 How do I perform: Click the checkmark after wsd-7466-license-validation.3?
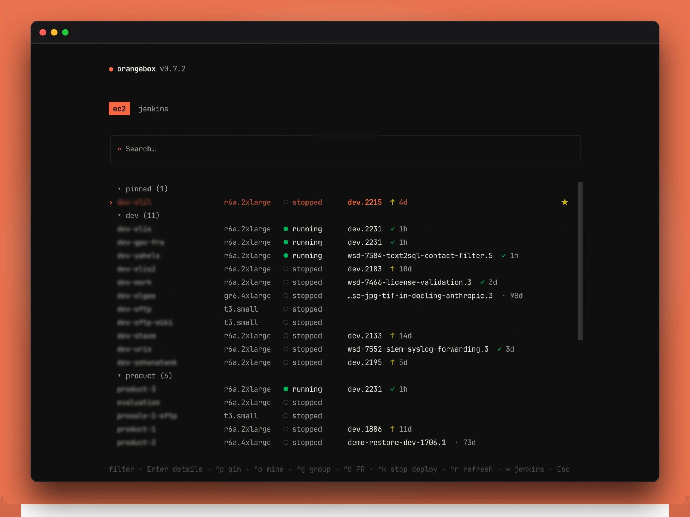[x=482, y=282]
